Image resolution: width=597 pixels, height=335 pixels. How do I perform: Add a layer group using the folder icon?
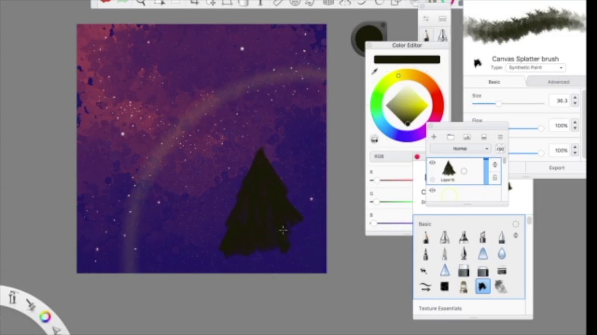click(450, 137)
